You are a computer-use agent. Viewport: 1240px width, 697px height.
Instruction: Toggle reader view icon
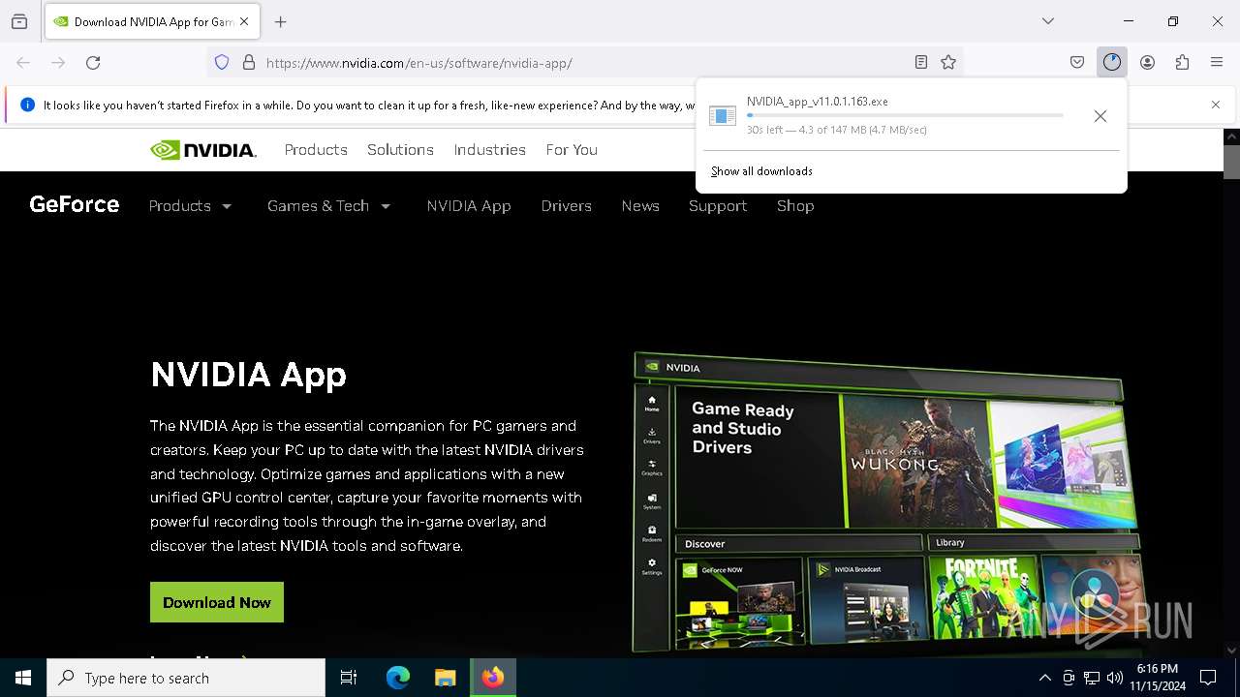(x=921, y=62)
